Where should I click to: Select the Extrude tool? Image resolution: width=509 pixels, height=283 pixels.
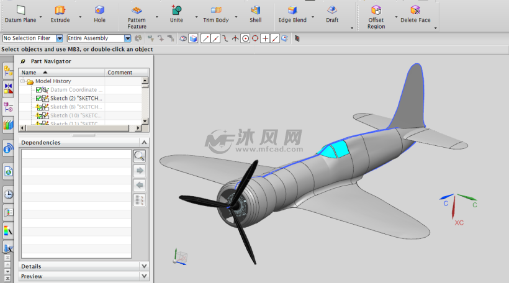(x=60, y=14)
